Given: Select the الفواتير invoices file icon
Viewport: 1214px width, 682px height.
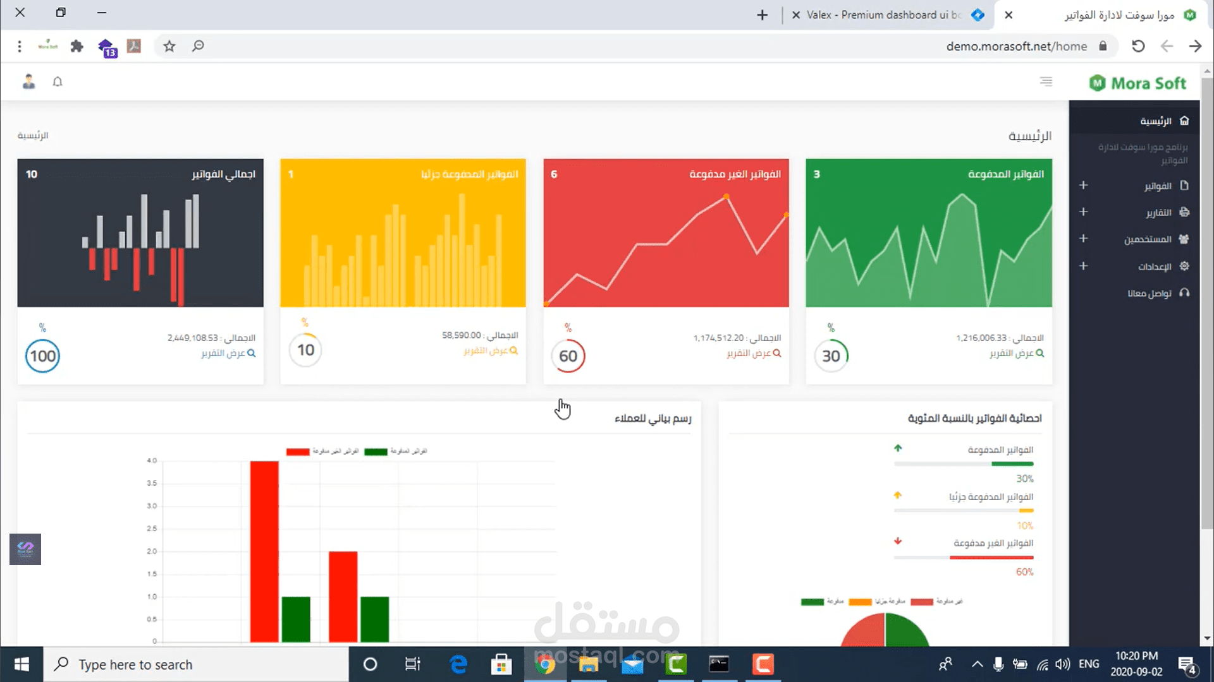Looking at the screenshot, I should (x=1185, y=185).
